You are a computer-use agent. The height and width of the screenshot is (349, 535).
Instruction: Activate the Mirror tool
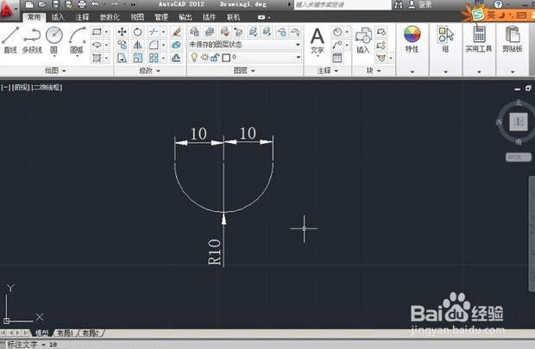137,45
